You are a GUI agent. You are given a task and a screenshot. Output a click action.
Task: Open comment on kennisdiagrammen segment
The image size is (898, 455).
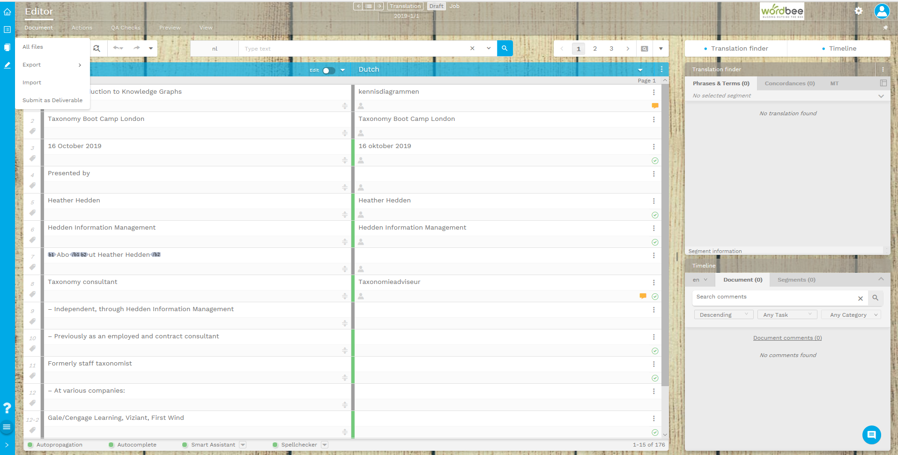coord(655,106)
